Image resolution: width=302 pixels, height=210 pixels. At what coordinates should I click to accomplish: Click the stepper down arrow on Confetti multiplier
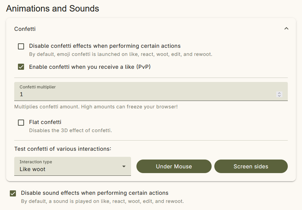click(279, 96)
